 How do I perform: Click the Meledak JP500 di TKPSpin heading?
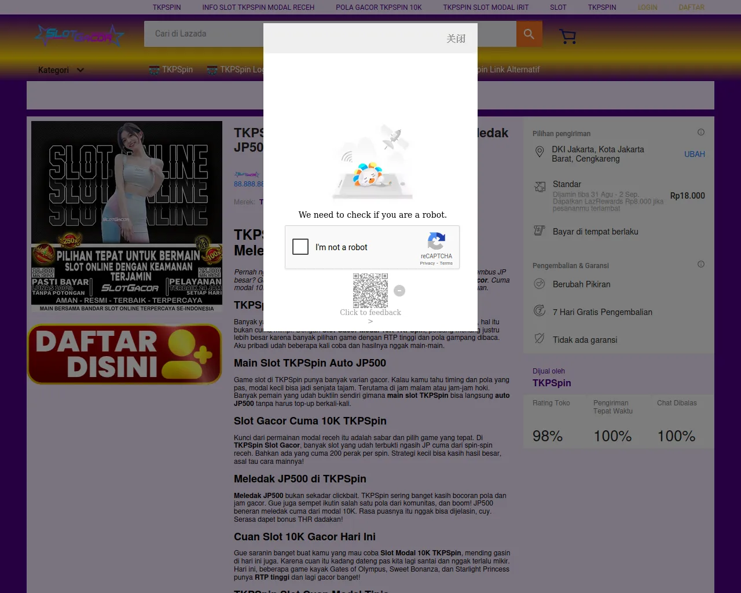click(x=300, y=479)
